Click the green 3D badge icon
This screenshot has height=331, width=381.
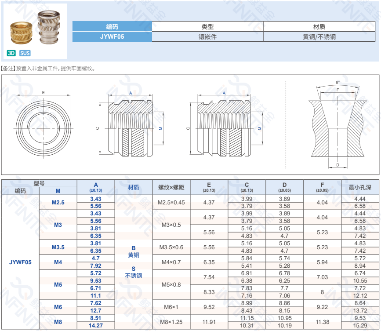[x=11, y=53]
